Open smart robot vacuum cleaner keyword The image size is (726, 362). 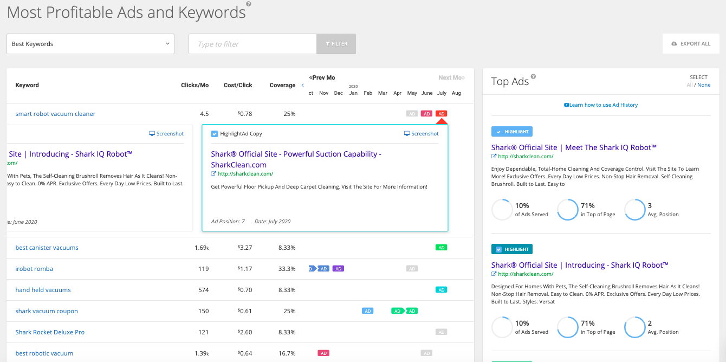point(55,114)
